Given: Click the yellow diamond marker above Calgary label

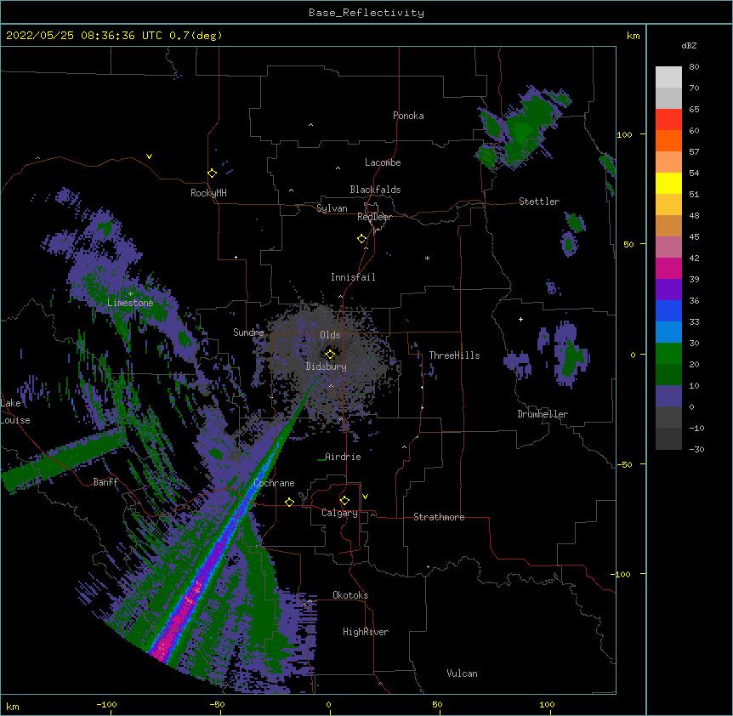Looking at the screenshot, I should 344,501.
